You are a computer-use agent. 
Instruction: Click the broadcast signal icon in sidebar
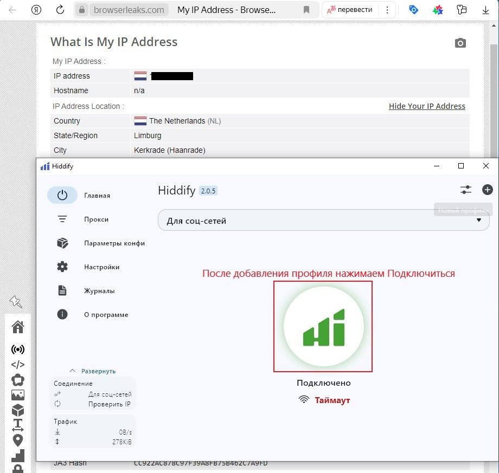coord(18,349)
